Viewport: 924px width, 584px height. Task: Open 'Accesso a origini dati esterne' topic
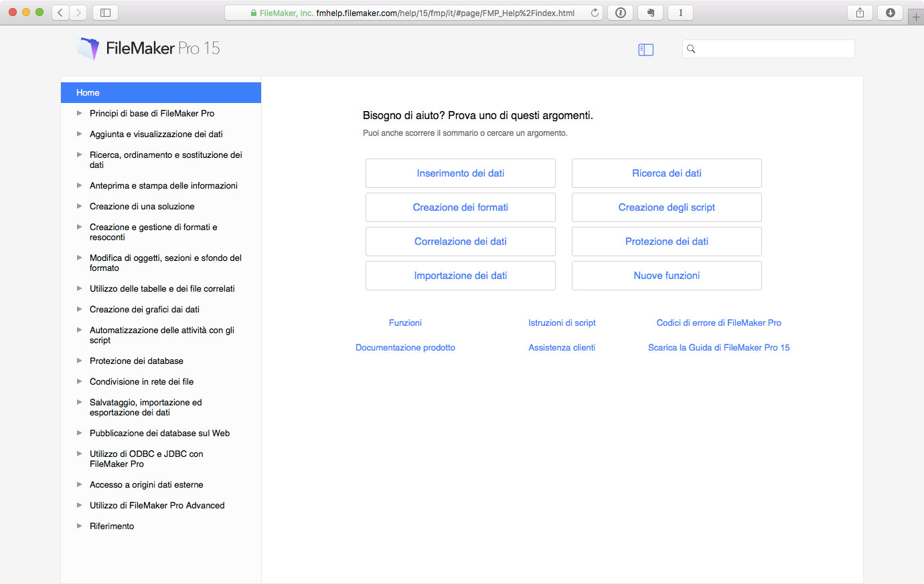coord(146,485)
